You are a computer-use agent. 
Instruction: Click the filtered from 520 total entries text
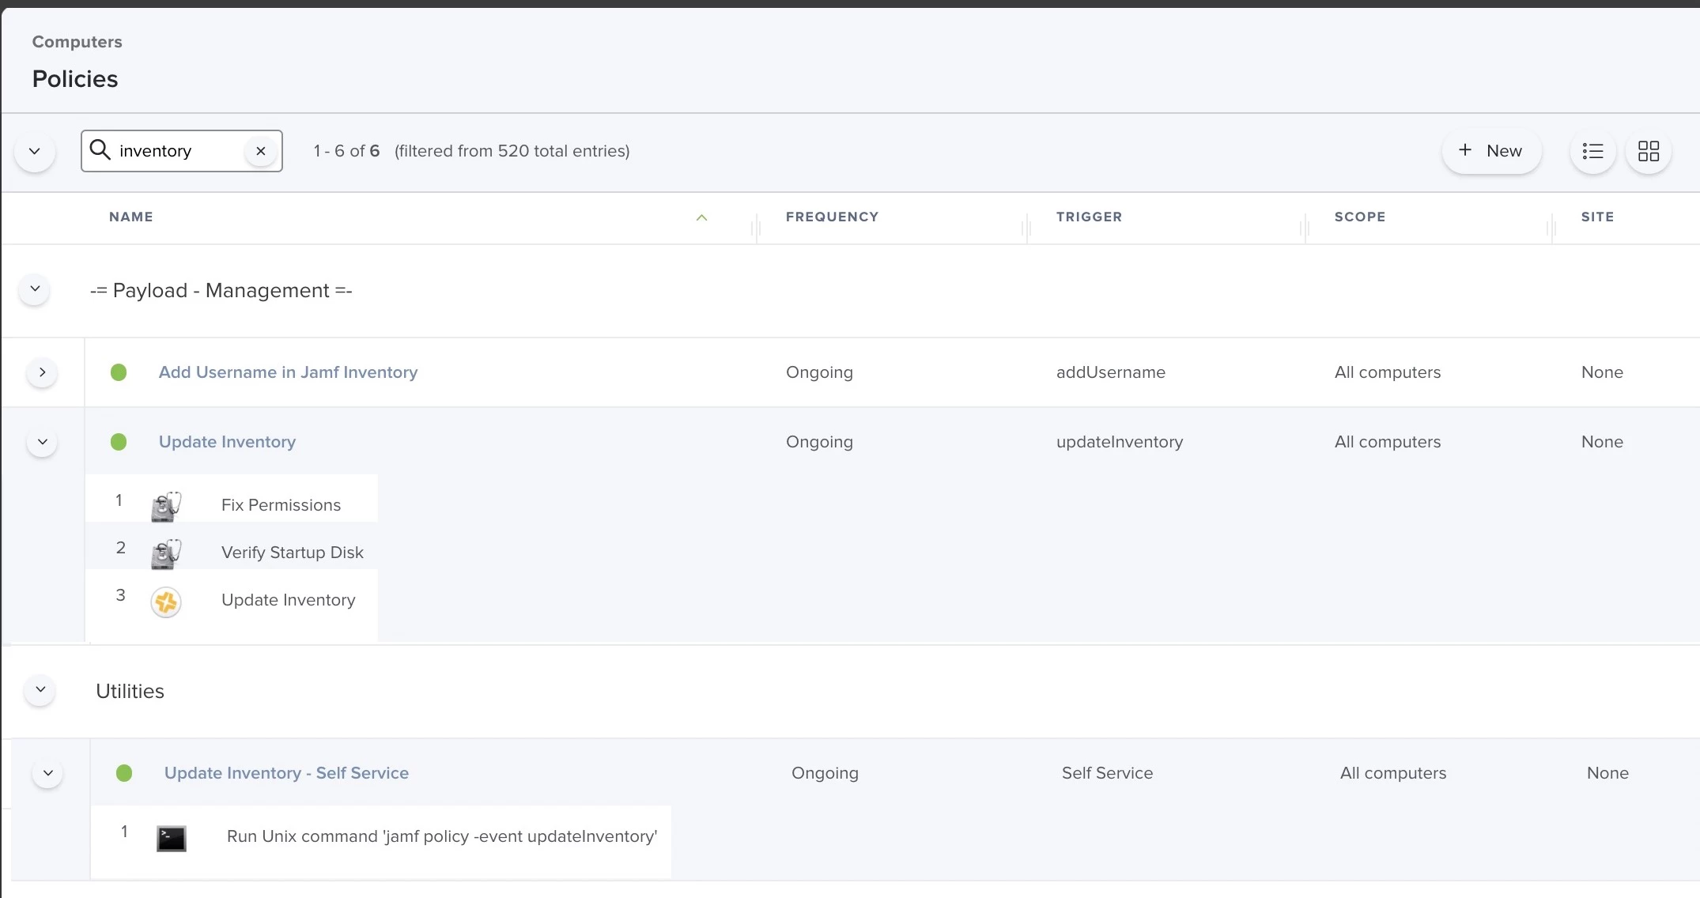point(512,151)
